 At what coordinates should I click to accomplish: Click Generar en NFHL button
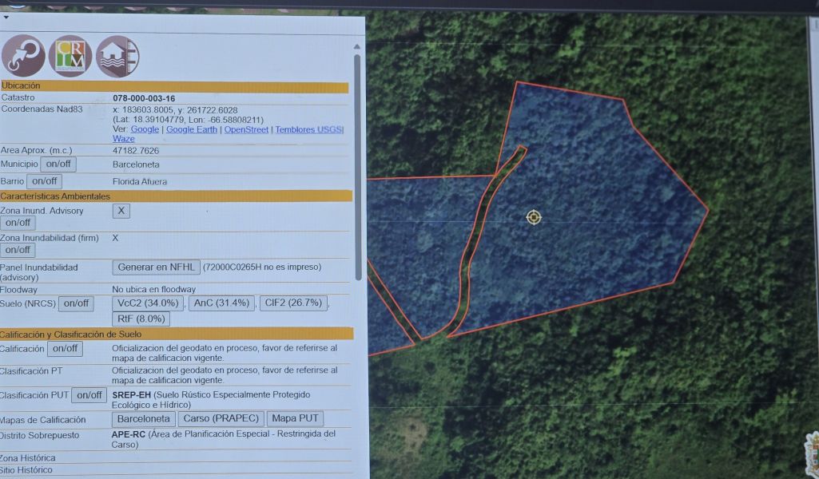tap(156, 267)
